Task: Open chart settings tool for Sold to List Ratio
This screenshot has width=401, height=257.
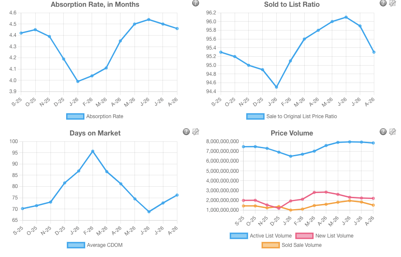Action: click(x=393, y=3)
